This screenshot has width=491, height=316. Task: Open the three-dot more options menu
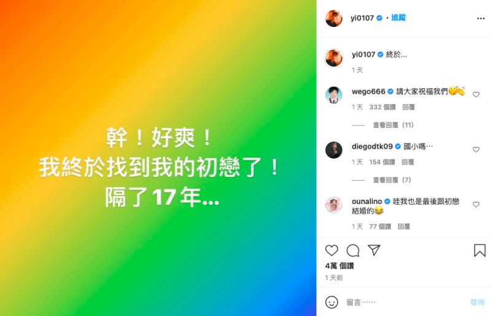tap(481, 18)
